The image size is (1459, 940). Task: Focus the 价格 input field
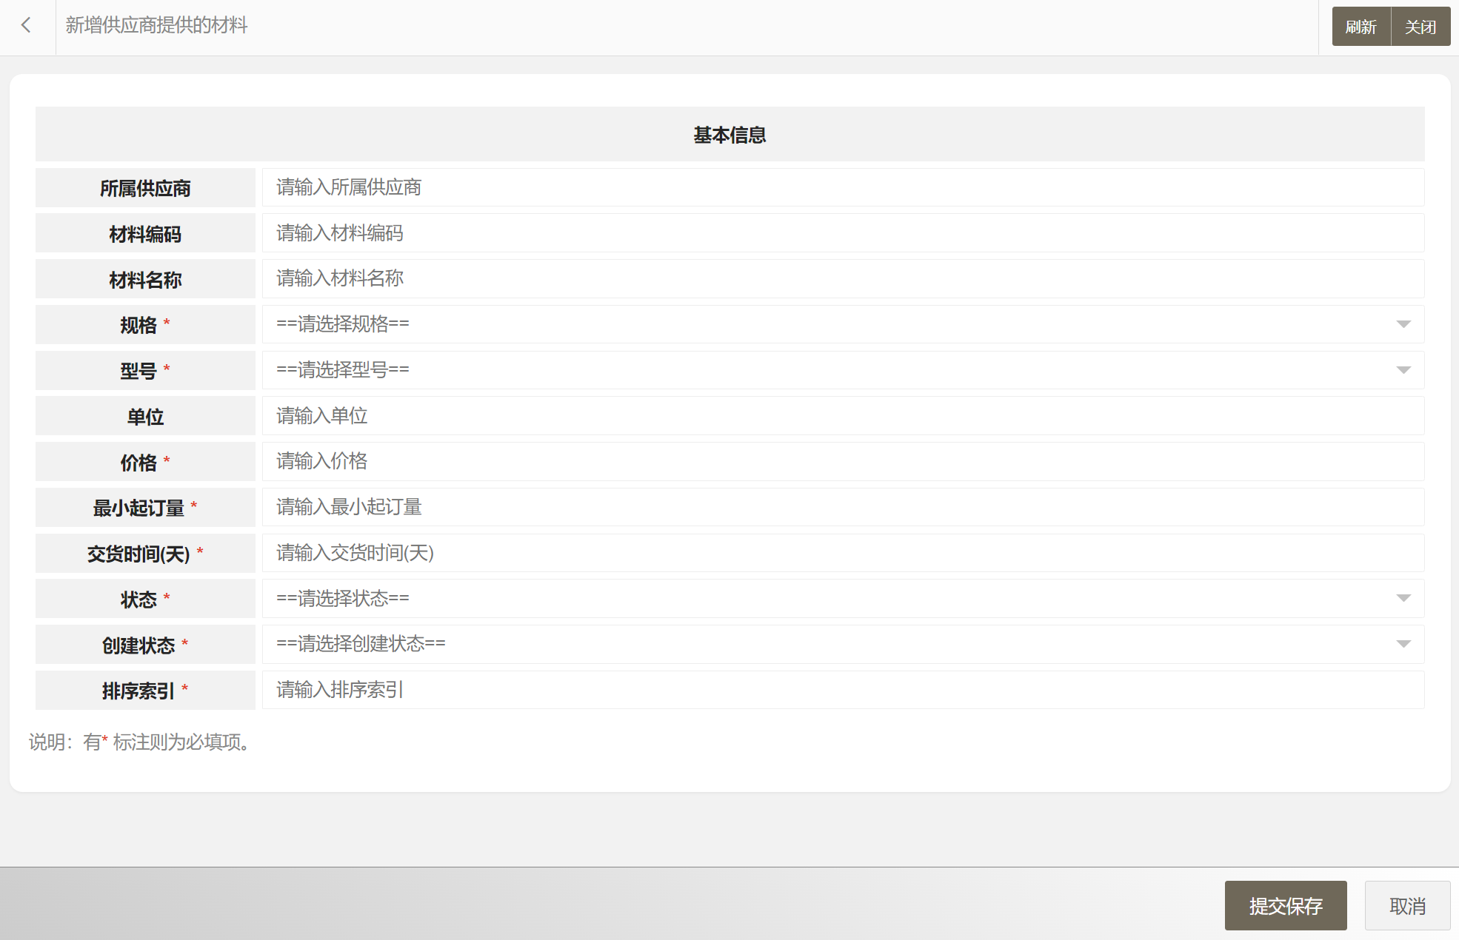842,462
